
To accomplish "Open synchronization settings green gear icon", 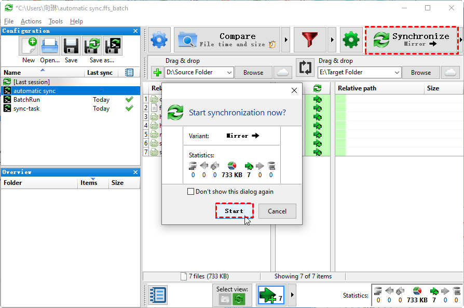I will [351, 40].
